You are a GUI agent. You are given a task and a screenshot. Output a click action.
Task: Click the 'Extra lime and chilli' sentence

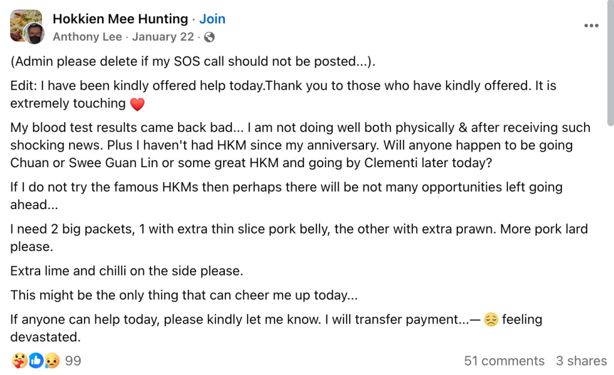coord(127,271)
